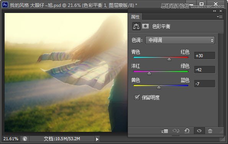Click the 黄色 yellow label
Screen dimensions: 228x144
136,80
